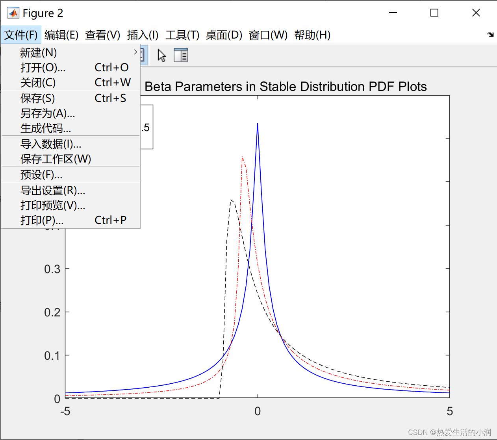
Task: Choose 打开(O)... from File menu
Action: [71, 67]
